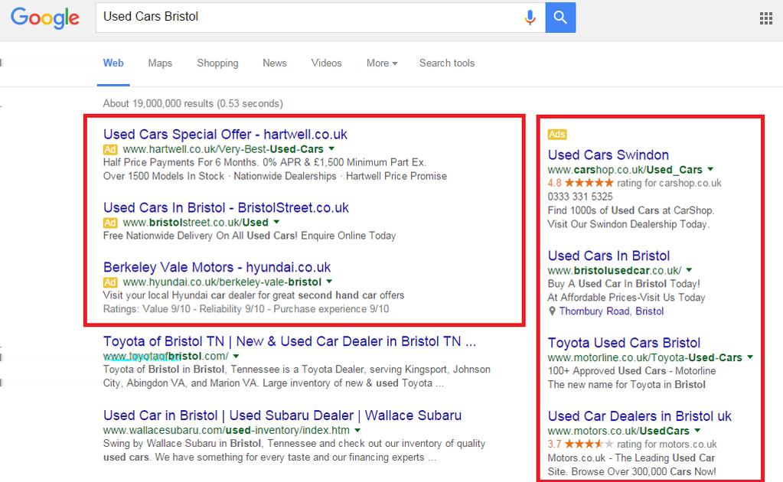Image resolution: width=783 pixels, height=482 pixels.
Task: Open the Google apps grid icon
Action: [x=766, y=19]
